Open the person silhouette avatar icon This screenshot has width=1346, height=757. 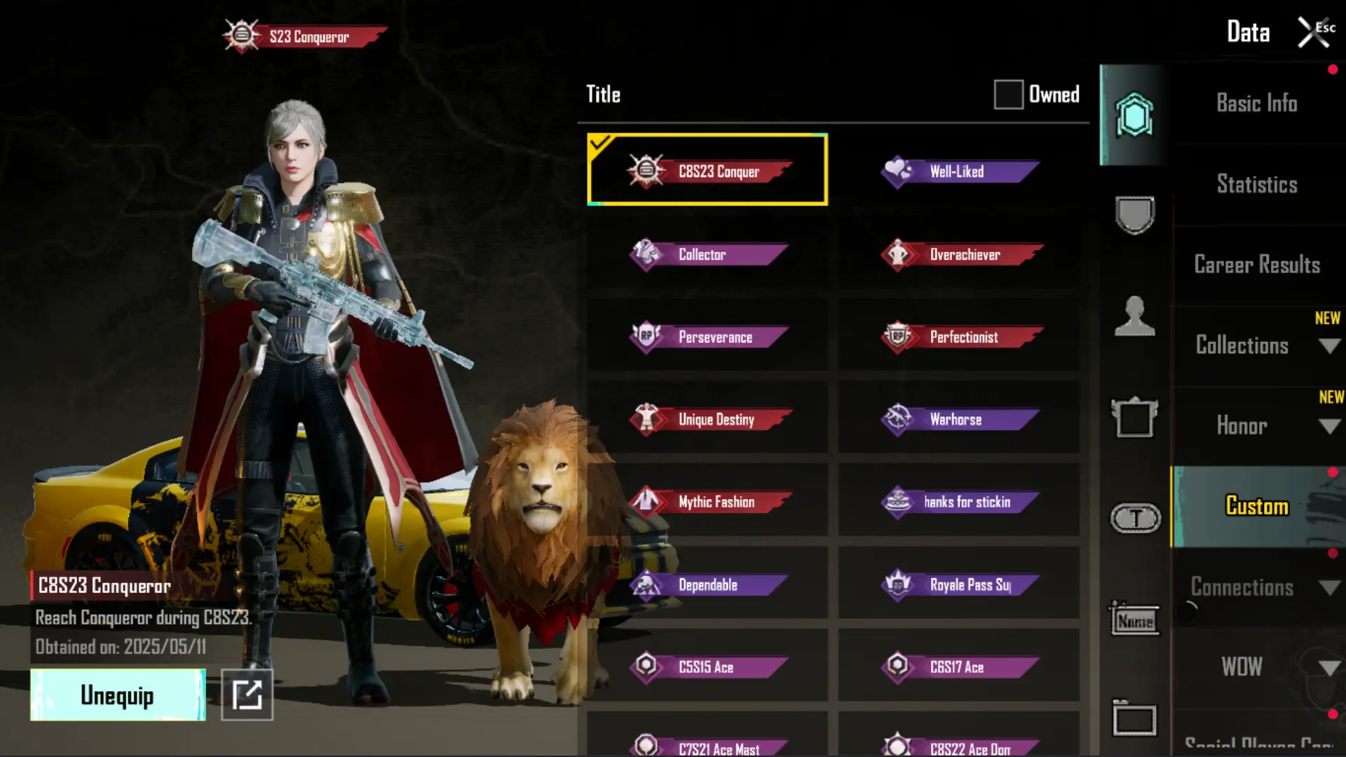tap(1134, 316)
